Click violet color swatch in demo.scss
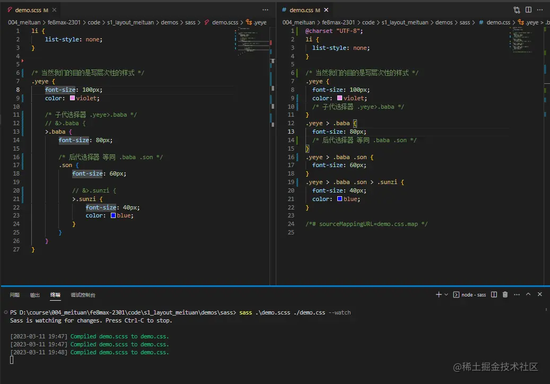This screenshot has height=384, width=550. coord(72,98)
